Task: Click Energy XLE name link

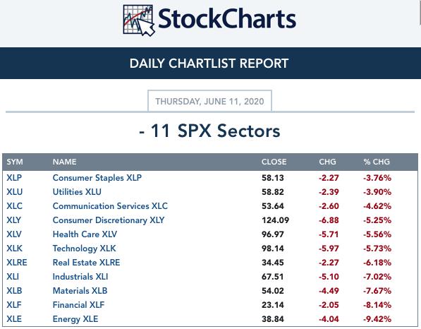Action: (x=75, y=319)
